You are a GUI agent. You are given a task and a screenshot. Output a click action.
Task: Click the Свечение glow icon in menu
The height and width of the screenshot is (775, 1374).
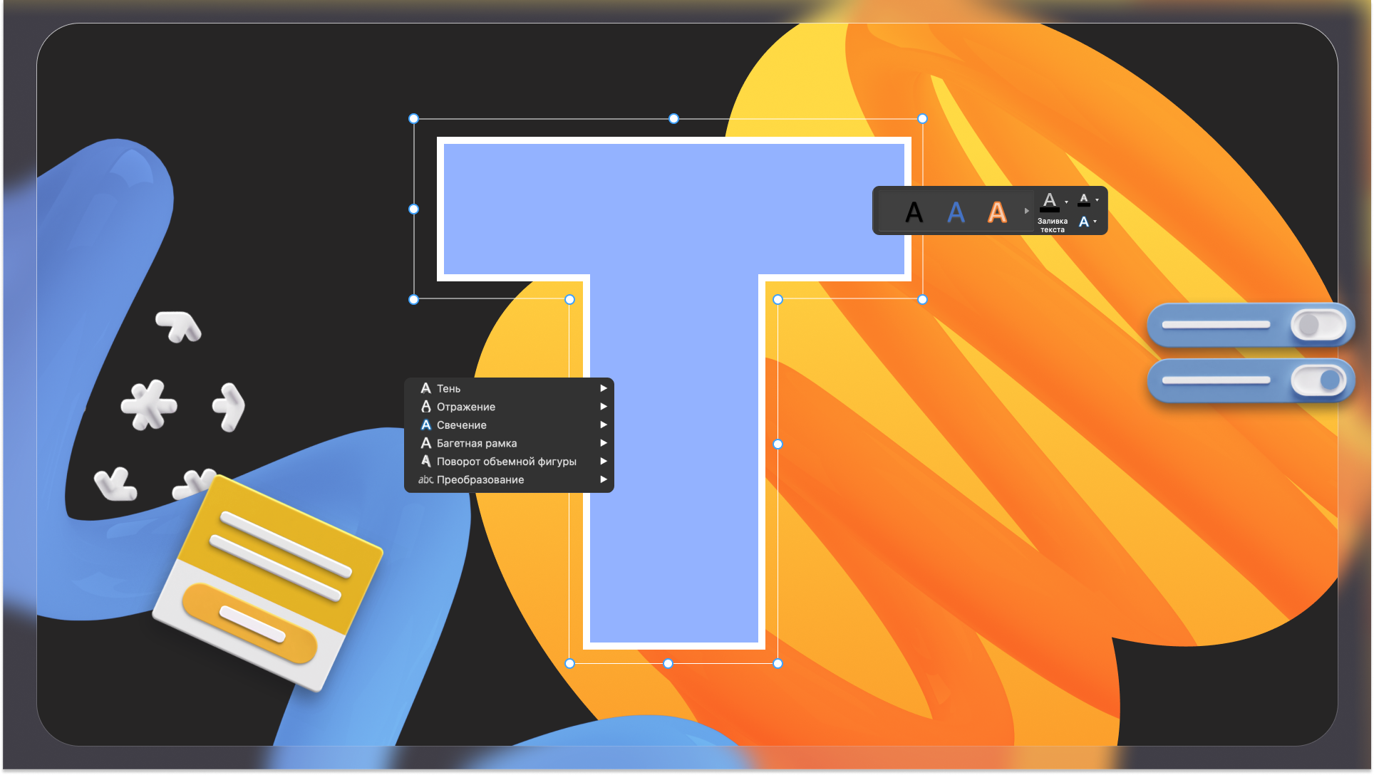[x=426, y=425]
